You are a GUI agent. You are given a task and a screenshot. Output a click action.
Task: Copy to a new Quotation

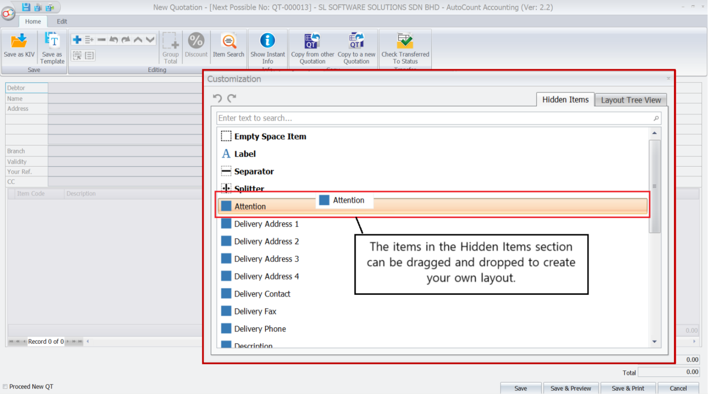pyautogui.click(x=356, y=48)
